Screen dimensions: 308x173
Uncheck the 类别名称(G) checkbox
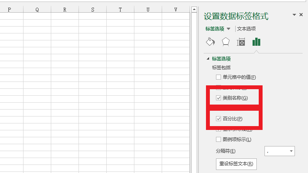coord(219,98)
